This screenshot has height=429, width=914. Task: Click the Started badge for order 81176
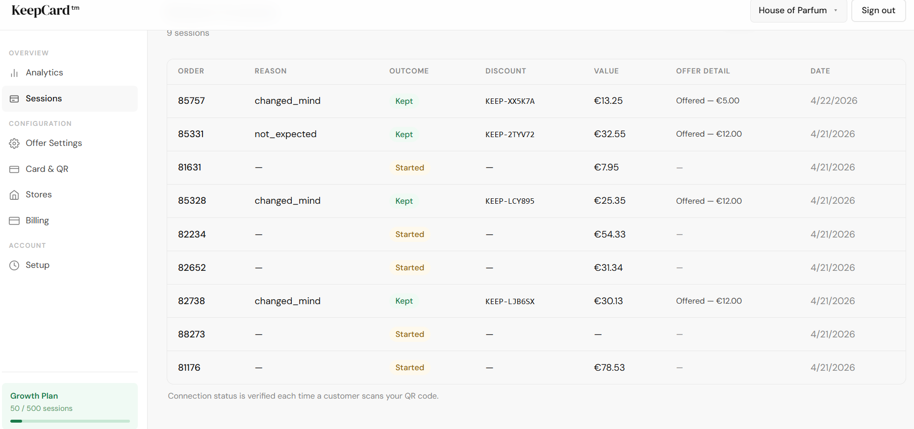point(409,368)
